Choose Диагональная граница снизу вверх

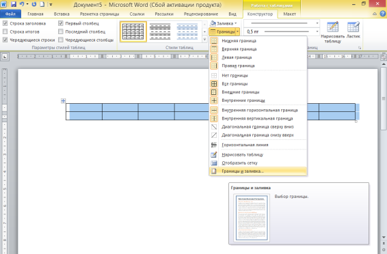(258, 135)
